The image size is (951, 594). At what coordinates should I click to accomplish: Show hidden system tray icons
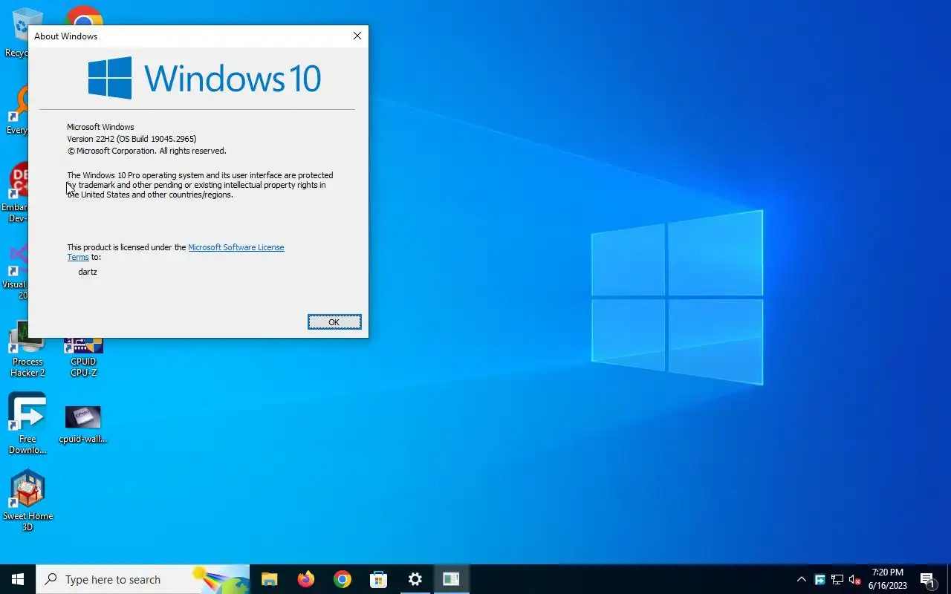coord(801,579)
